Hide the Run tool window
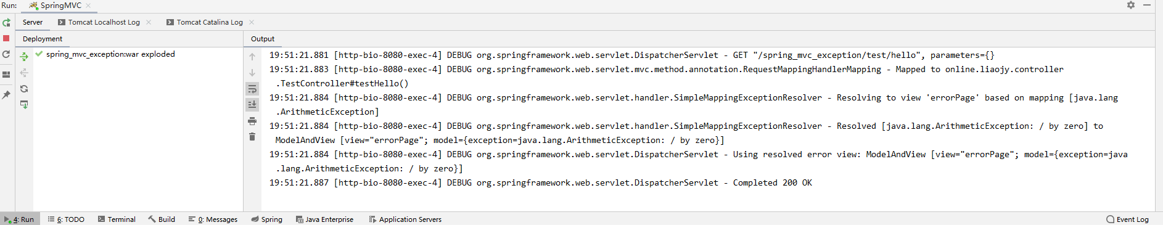1163x225 pixels. coord(1147,5)
